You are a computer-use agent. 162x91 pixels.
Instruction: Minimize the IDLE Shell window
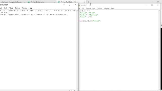tap(64, 5)
